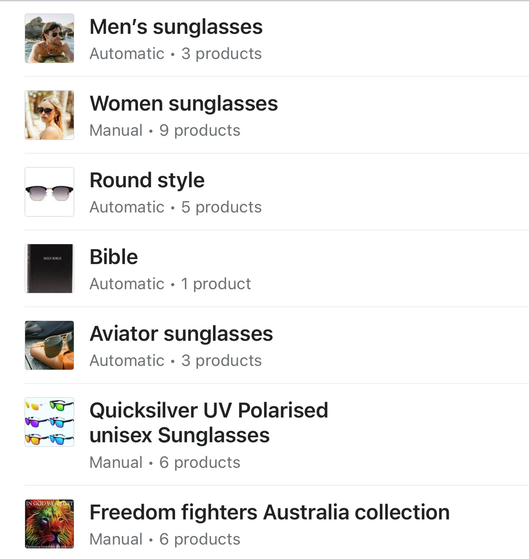Click "Manual • 6 products" under Quicksilver
This screenshot has width=529, height=559.
pyautogui.click(x=165, y=463)
